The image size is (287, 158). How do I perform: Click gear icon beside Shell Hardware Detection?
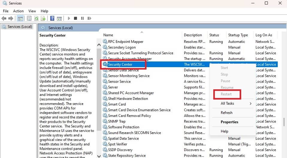(x=105, y=99)
